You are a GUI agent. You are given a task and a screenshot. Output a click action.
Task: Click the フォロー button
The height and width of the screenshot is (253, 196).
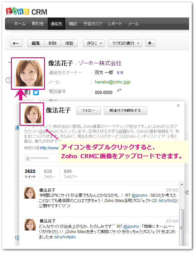(x=89, y=111)
